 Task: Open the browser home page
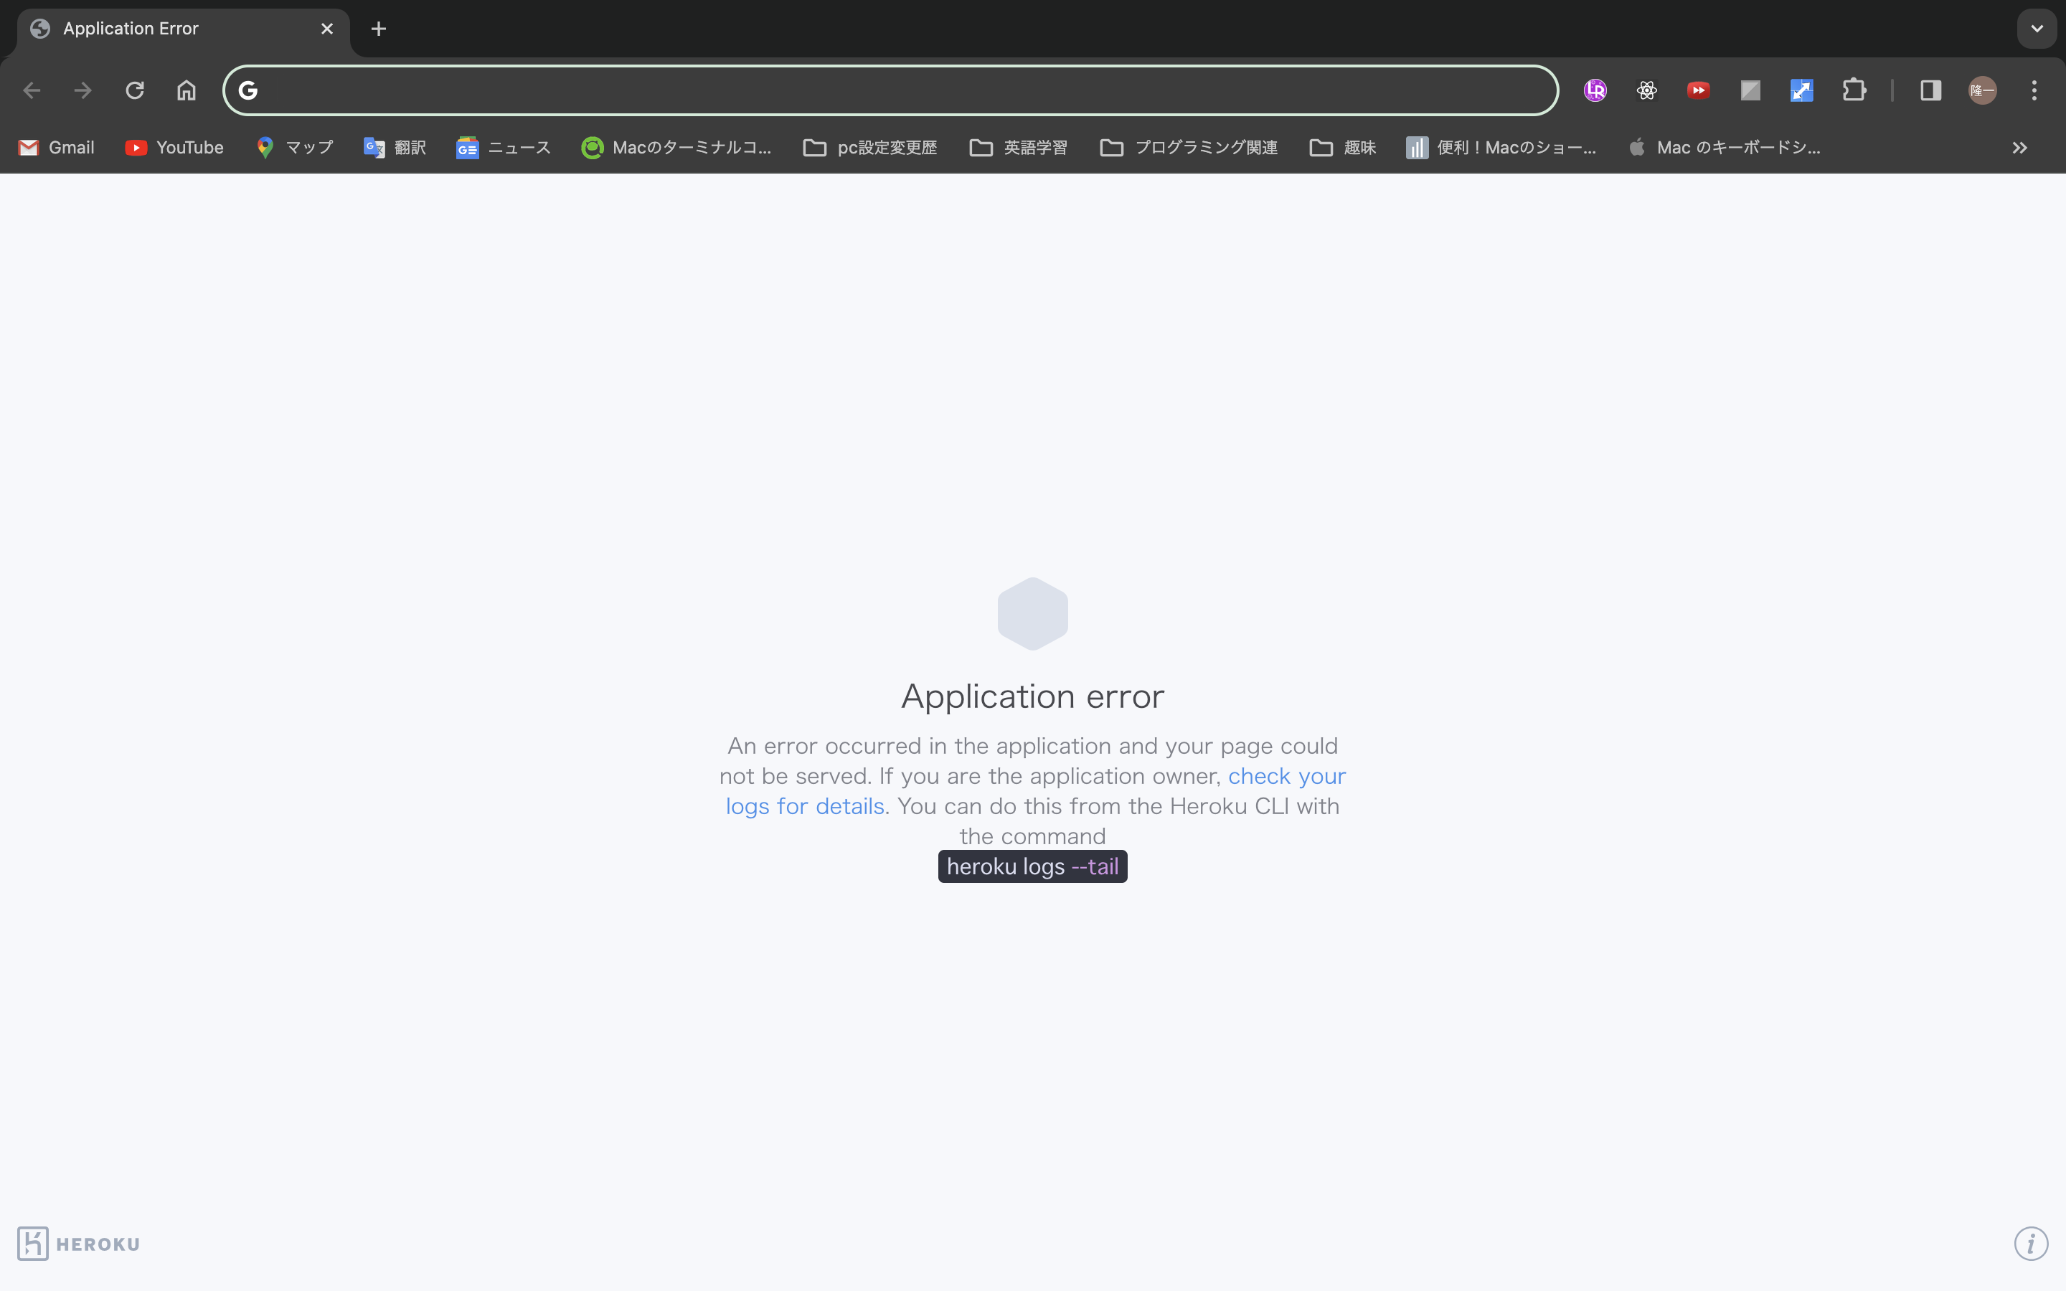(x=186, y=90)
